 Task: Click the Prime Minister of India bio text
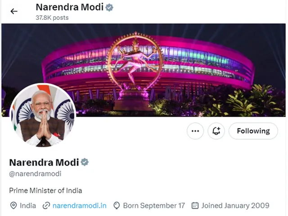click(45, 190)
